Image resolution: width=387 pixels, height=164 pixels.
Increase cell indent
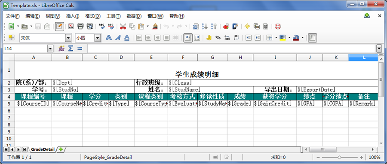coord(258,38)
